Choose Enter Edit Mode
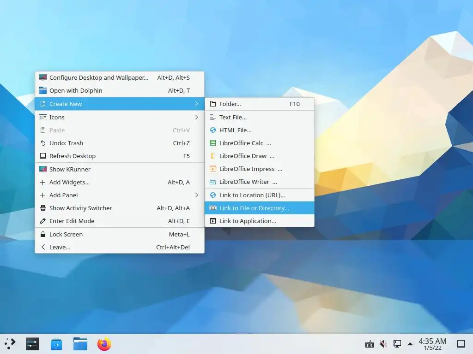 120,221
